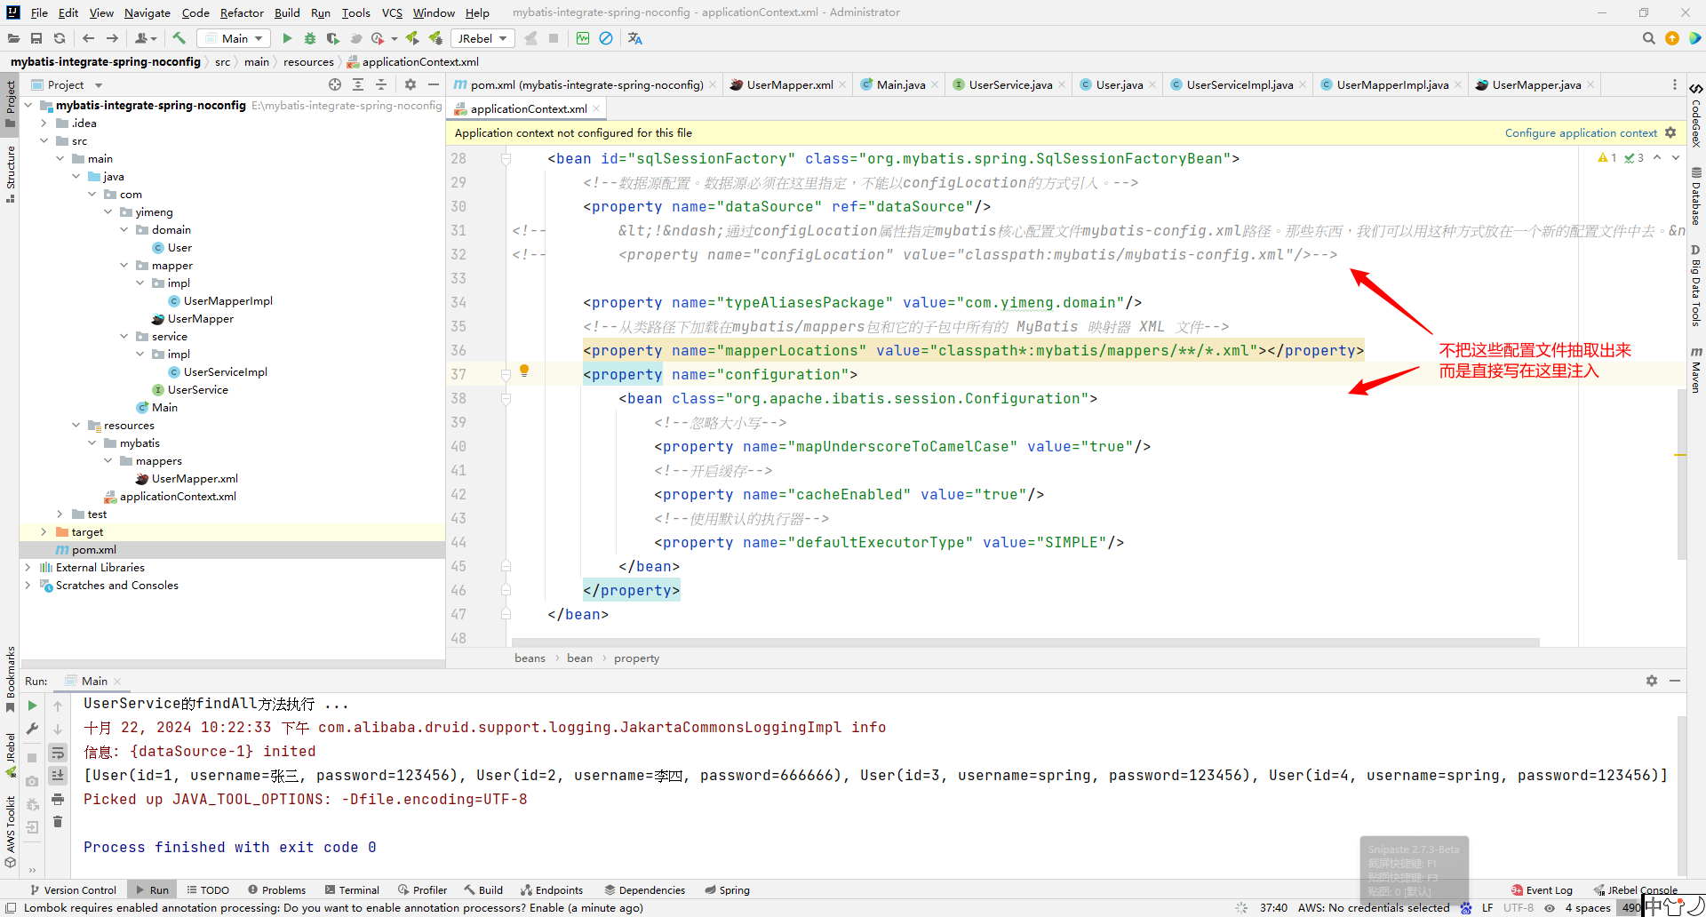Click the profiler chart icon in toolbar

[x=583, y=38]
